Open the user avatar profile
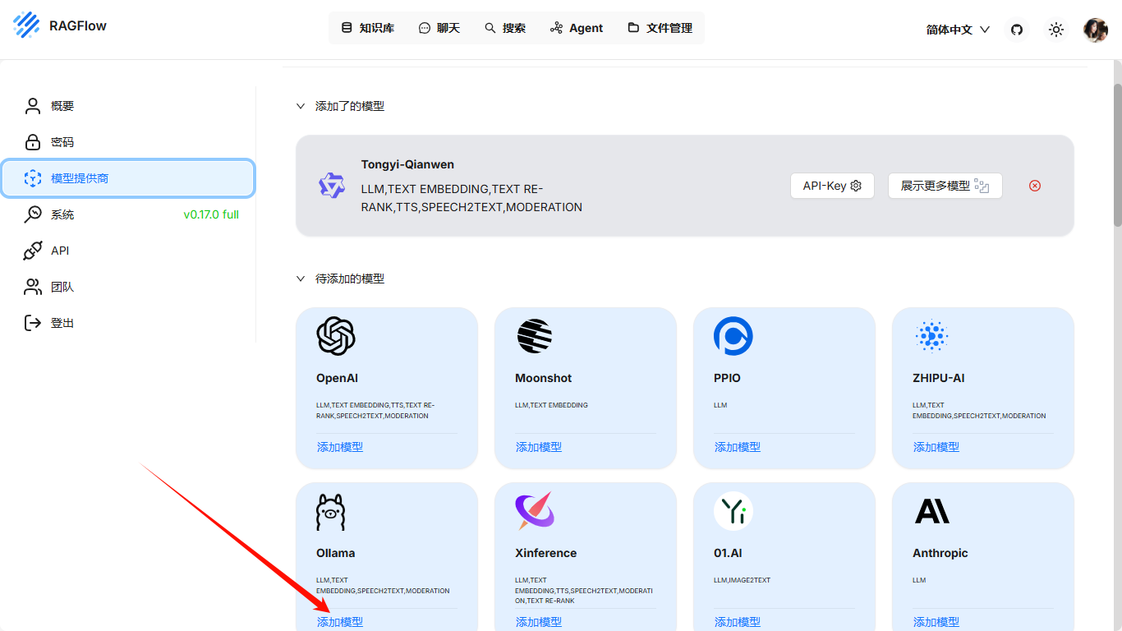Image resolution: width=1122 pixels, height=631 pixels. 1096,30
